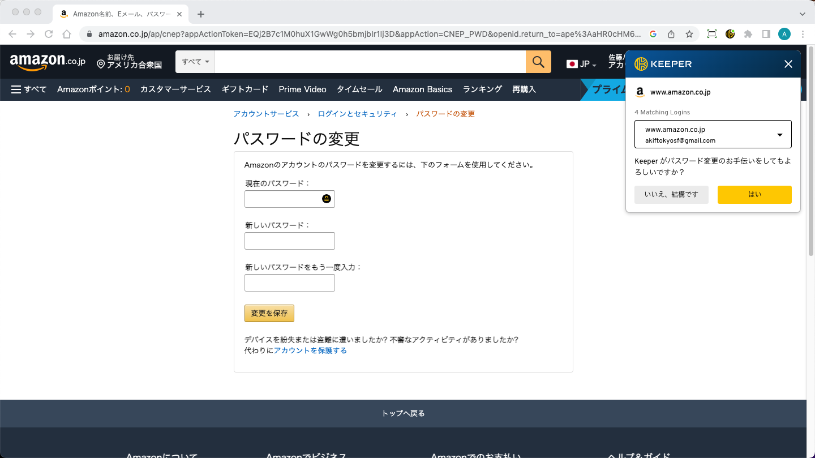815x458 pixels.
Task: Click the Amazon search magnifier button
Action: [538, 62]
